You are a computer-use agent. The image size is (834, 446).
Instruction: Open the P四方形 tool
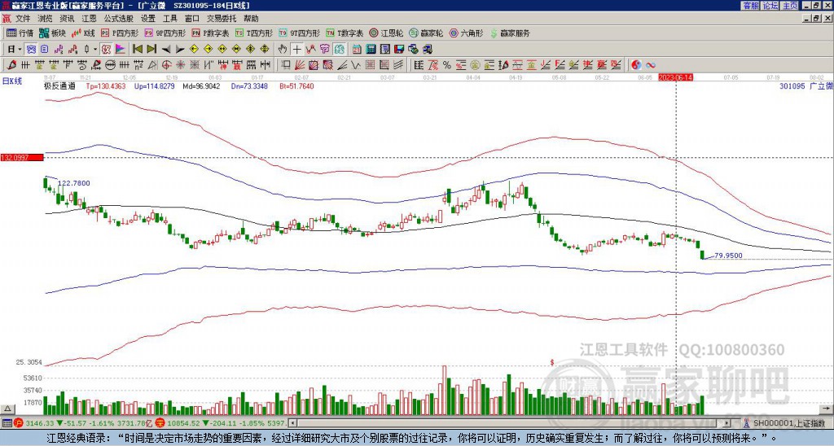pyautogui.click(x=120, y=33)
